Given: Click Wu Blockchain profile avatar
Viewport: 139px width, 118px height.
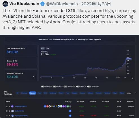Looking at the screenshot, I should coord(5,4).
